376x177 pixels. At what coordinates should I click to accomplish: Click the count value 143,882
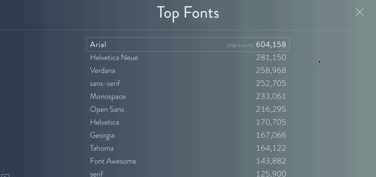click(x=271, y=161)
